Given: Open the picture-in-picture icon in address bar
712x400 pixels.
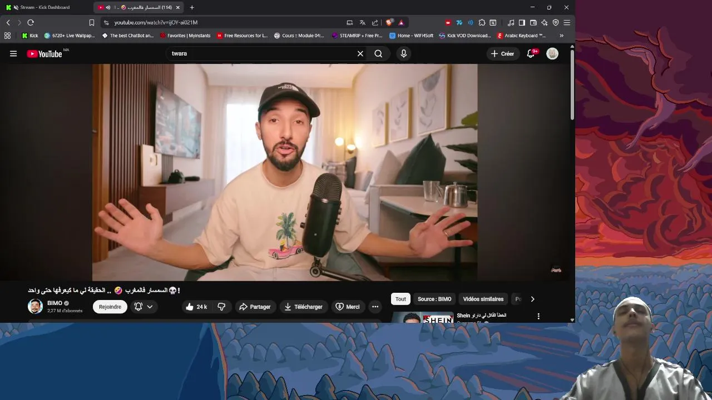Looking at the screenshot, I should click(349, 22).
